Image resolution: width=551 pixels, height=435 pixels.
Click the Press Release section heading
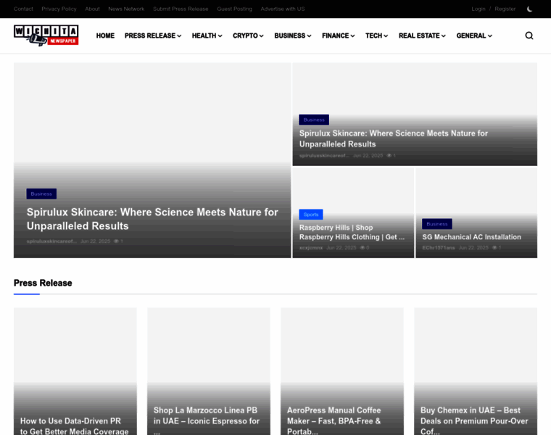click(43, 283)
